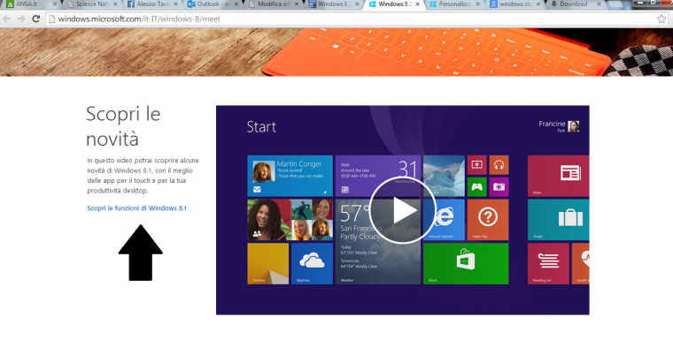Close the windows sto tab
This screenshot has height=340, width=673.
point(538,4)
